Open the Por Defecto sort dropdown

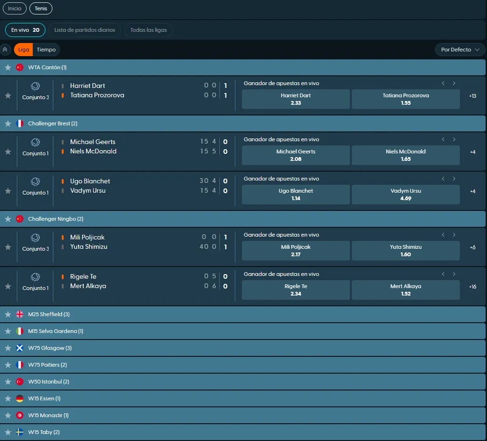[x=460, y=50]
